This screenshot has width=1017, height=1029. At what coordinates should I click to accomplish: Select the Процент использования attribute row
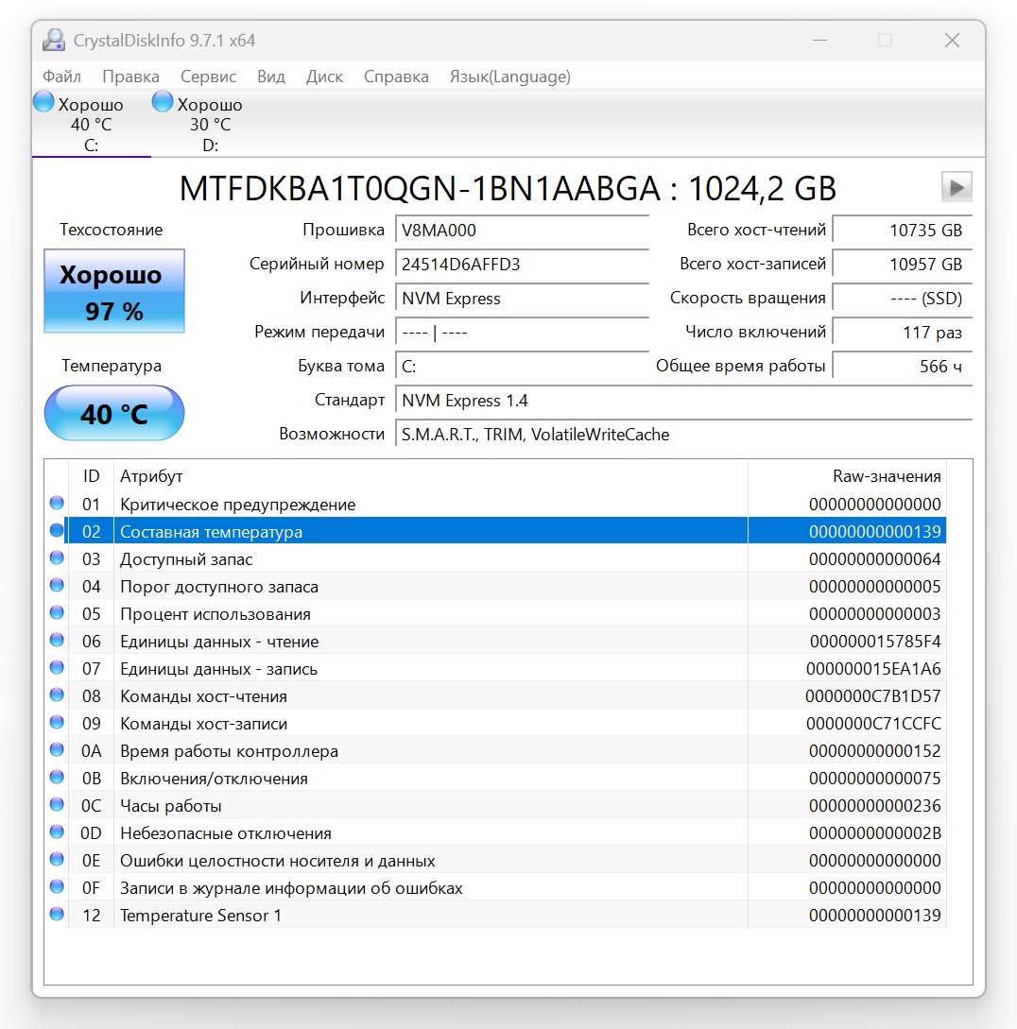pyautogui.click(x=495, y=613)
